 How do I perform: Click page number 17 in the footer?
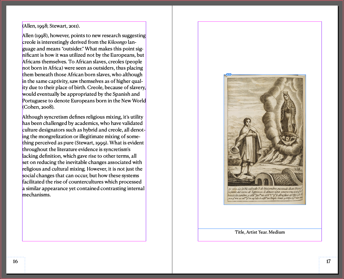(328, 262)
